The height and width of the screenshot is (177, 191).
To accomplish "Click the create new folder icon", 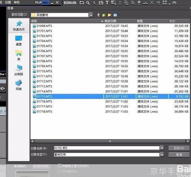I will (110, 15).
